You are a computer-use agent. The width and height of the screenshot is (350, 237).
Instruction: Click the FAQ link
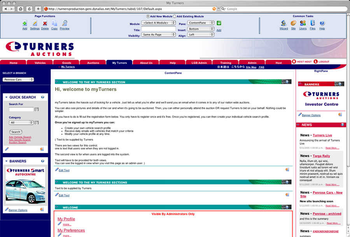(x=261, y=67)
